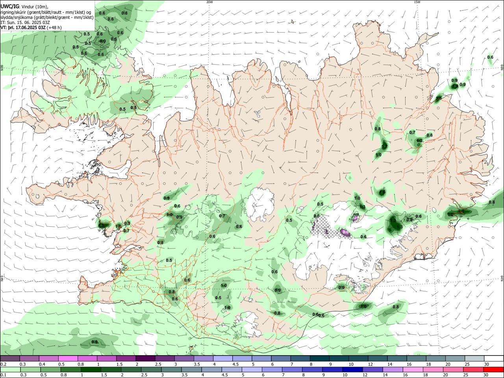Viewport: 504px width, 378px height.
Task: Click the '0.1' legend label
Action: coord(3,375)
